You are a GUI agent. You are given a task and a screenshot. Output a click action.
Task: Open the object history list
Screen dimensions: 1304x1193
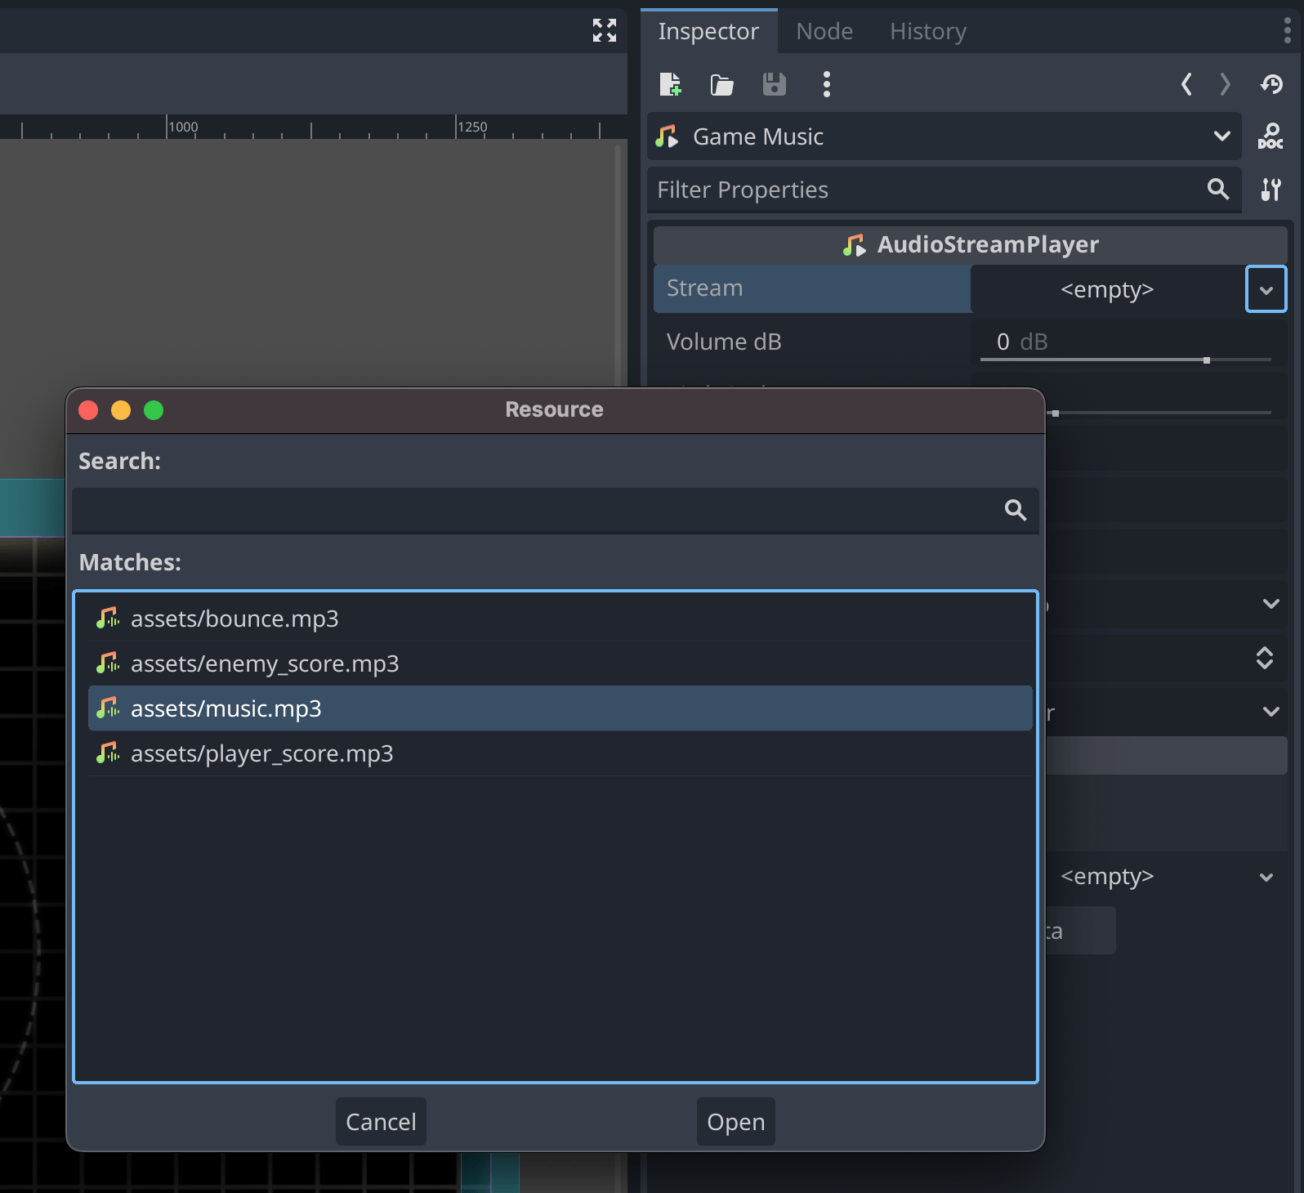[1271, 84]
